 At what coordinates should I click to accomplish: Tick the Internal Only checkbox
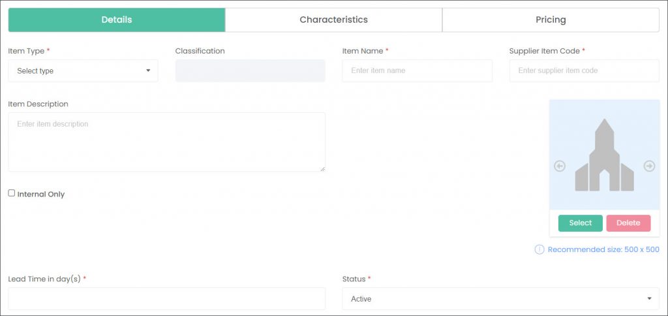(12, 193)
